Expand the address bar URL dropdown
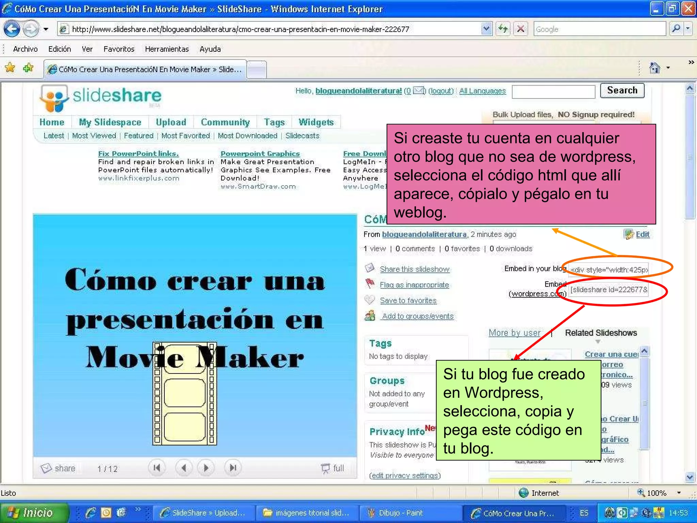 (486, 29)
